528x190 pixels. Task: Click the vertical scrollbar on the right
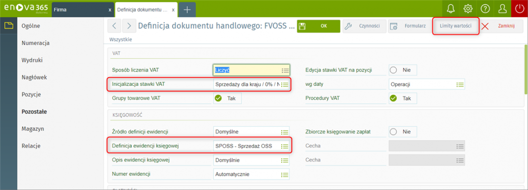click(x=525, y=71)
